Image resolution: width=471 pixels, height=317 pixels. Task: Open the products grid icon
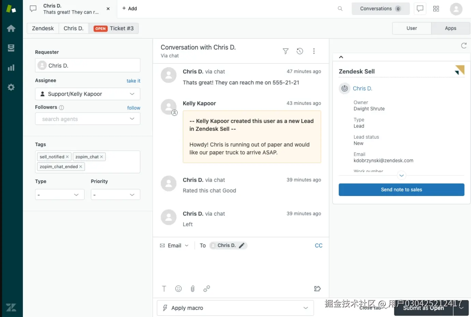coord(436,9)
